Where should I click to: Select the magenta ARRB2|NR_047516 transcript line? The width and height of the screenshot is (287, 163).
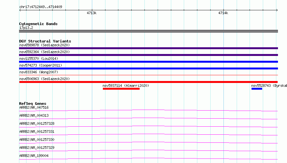(x=148, y=110)
